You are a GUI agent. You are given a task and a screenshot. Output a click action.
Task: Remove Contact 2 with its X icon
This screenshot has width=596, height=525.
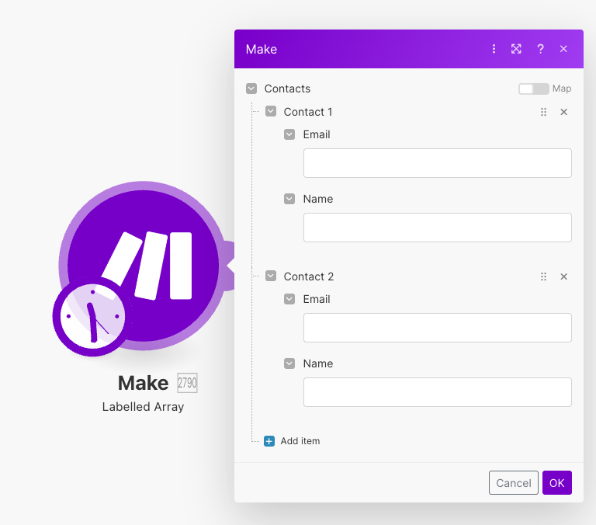pyautogui.click(x=564, y=276)
